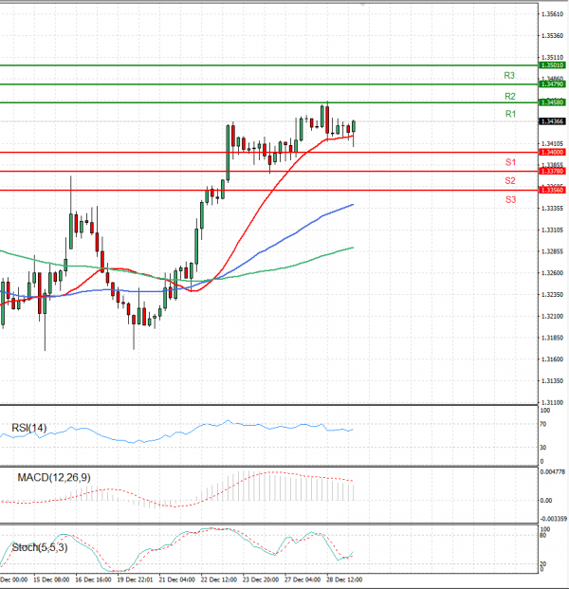Click the MACD -0.003359 scale value
Image resolution: width=569 pixels, height=589 pixels.
point(554,519)
